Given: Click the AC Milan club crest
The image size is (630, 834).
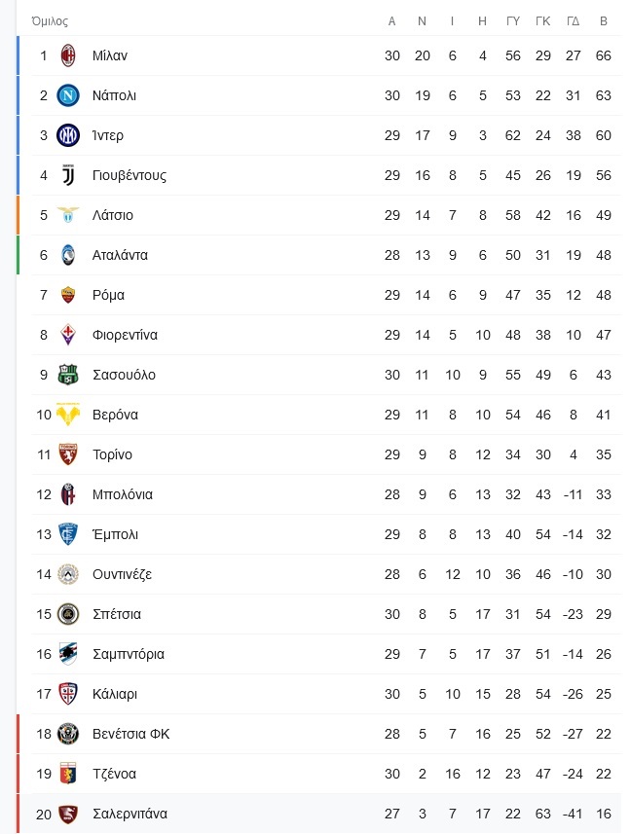Looking at the screenshot, I should click(x=68, y=55).
